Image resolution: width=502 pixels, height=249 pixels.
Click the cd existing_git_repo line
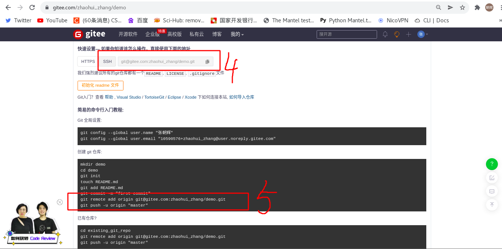coord(106,231)
